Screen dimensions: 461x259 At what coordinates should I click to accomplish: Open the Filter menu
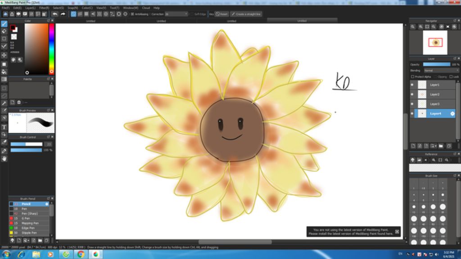[44, 8]
